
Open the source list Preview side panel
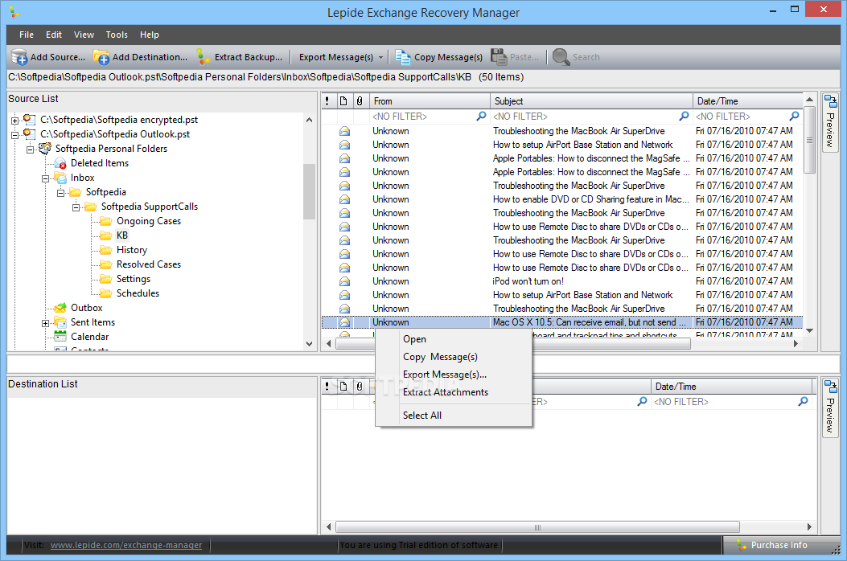830,123
